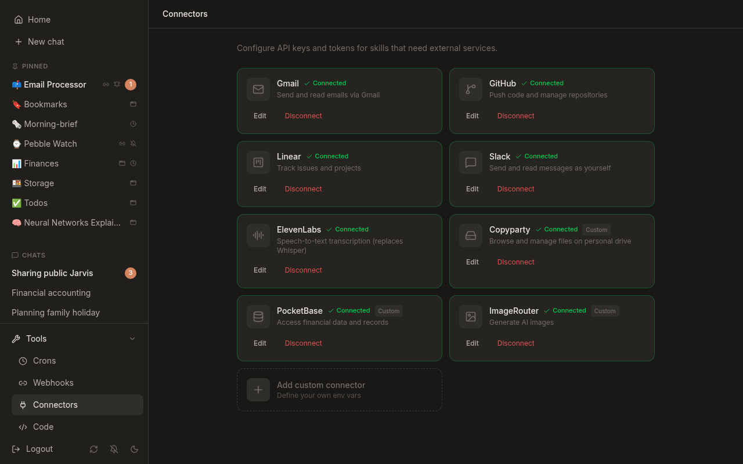
Task: Open the Todos pinned chat
Action: tap(74, 203)
